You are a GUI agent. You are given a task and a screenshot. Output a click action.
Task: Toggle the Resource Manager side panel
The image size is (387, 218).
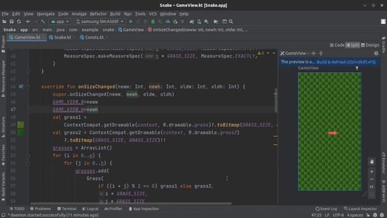pos(3,79)
